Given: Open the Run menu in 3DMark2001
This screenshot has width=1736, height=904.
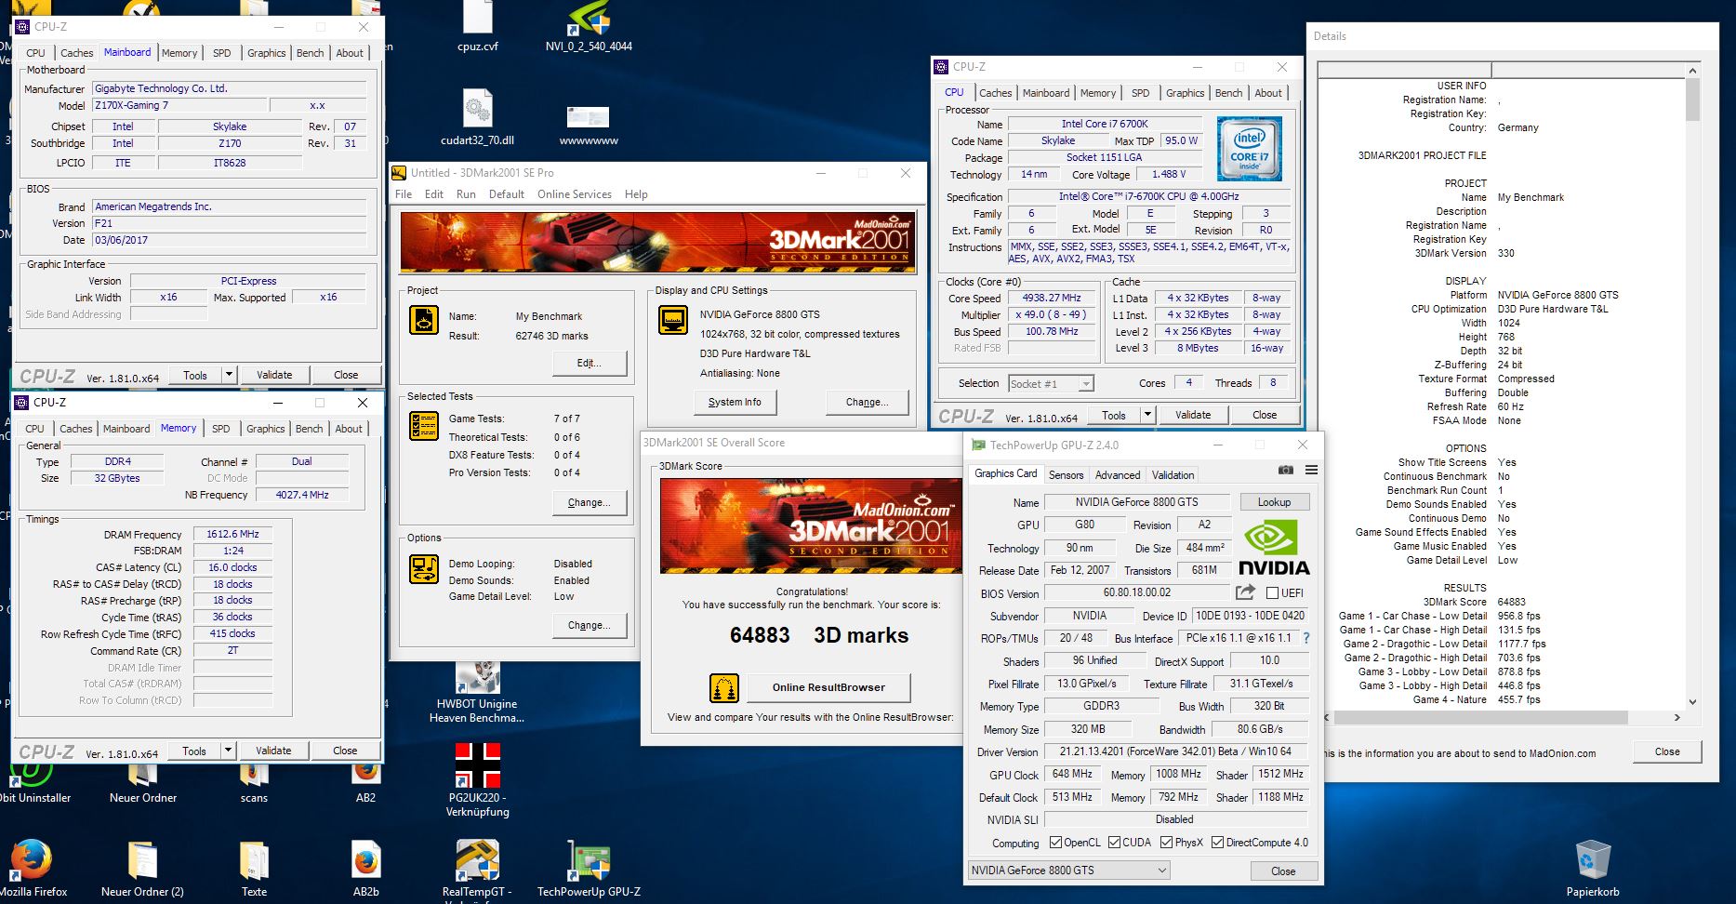Looking at the screenshot, I should (x=466, y=194).
